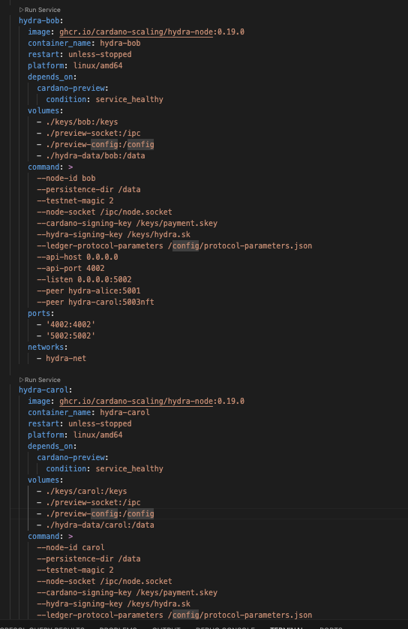Screen dimensions: 408x629
Task: Click cardano-preview: dependency under hydra-carol
Action: coord(73,457)
